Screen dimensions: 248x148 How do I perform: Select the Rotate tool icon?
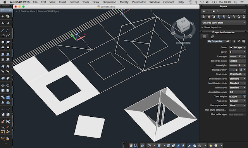8,85
